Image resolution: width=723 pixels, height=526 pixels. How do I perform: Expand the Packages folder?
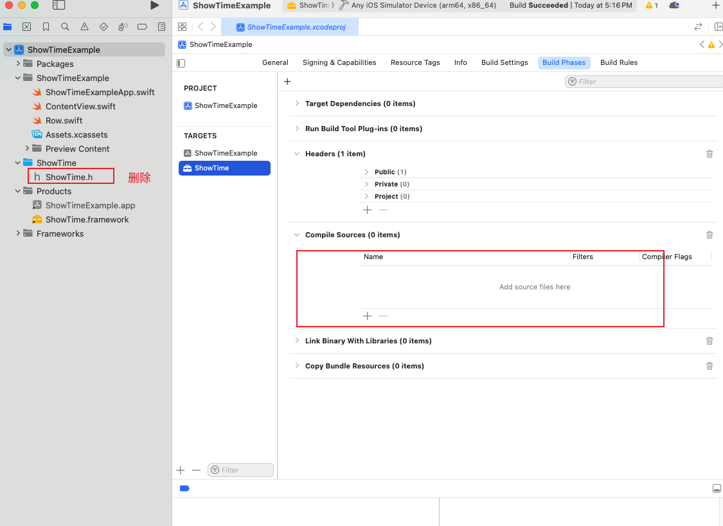[x=18, y=63]
